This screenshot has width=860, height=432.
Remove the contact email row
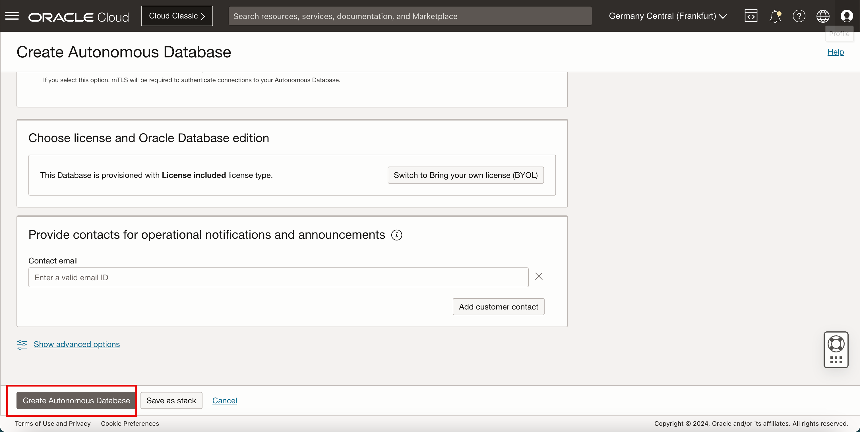click(x=539, y=277)
